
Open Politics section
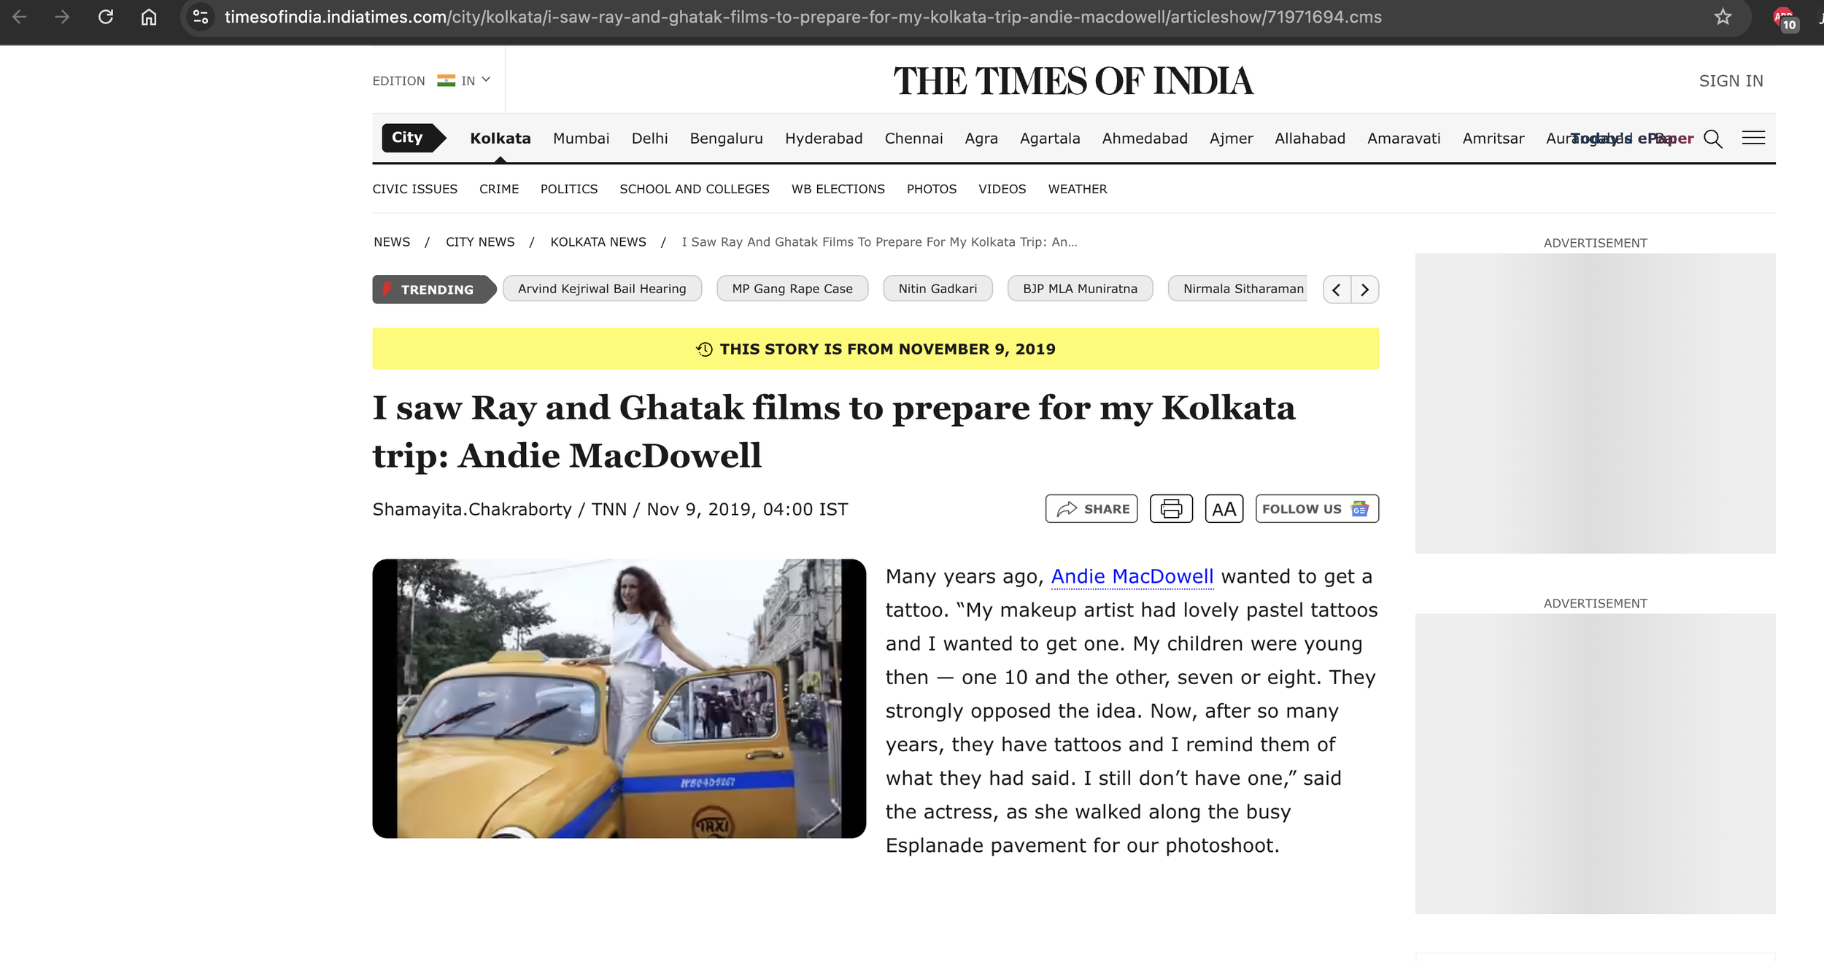click(569, 189)
